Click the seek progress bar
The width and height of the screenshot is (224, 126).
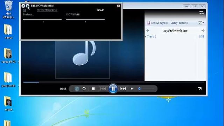point(113,82)
